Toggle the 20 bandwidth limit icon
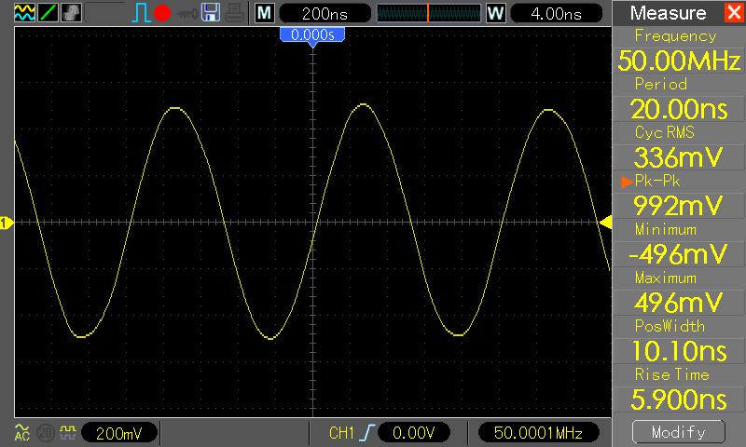Screen dimensions: 746x447 pos(45,433)
